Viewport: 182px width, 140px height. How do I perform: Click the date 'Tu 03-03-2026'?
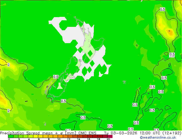pyautogui.click(x=121, y=133)
